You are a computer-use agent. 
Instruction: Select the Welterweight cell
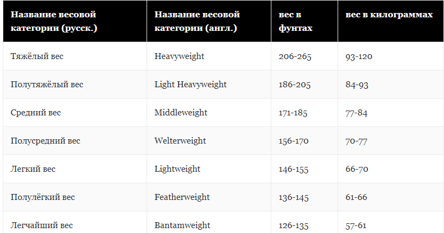click(180, 141)
